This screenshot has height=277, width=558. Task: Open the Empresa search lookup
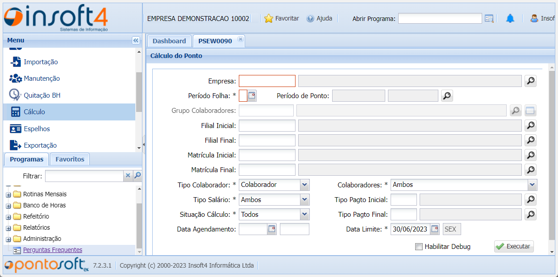tap(530, 81)
